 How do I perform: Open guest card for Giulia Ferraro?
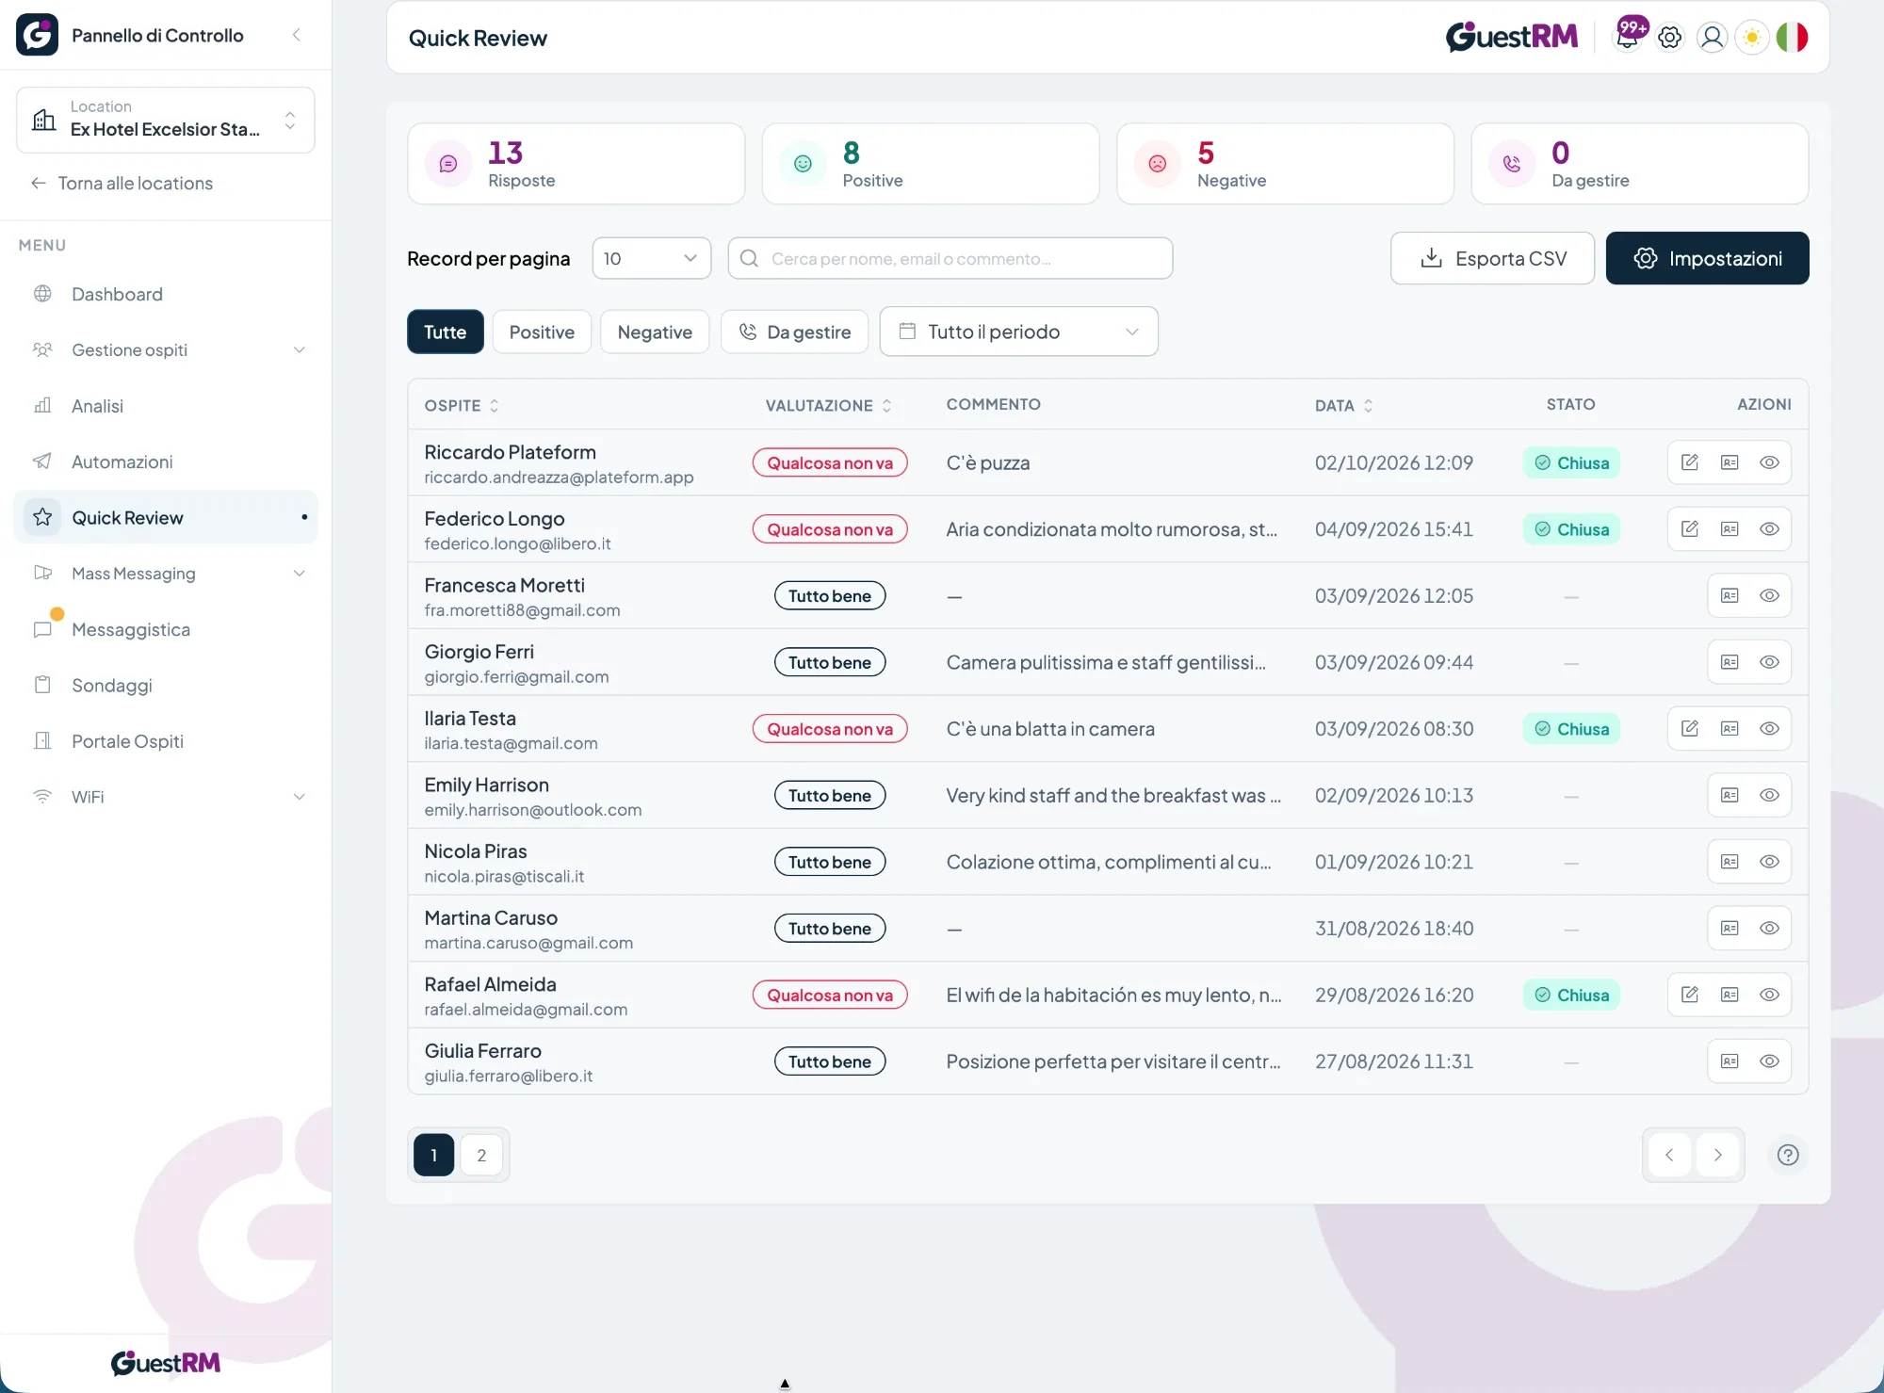click(x=1730, y=1061)
